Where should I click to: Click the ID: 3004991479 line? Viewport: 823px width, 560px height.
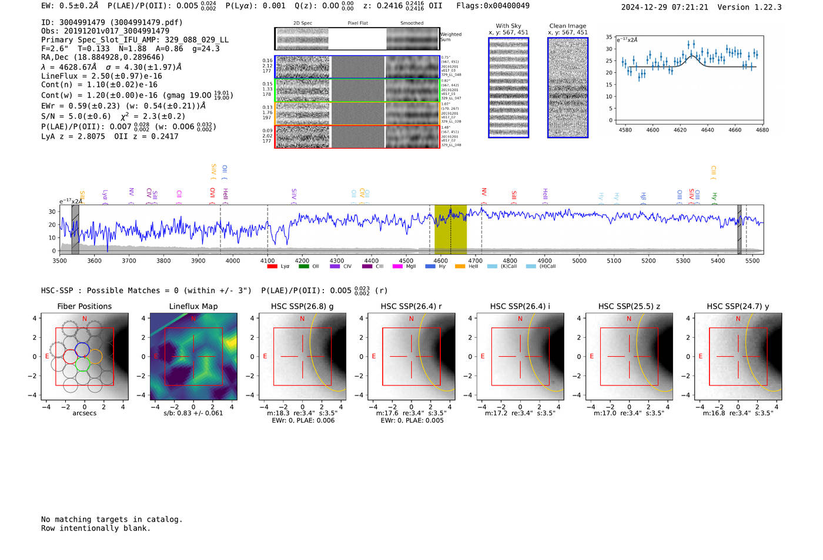pyautogui.click(x=112, y=22)
